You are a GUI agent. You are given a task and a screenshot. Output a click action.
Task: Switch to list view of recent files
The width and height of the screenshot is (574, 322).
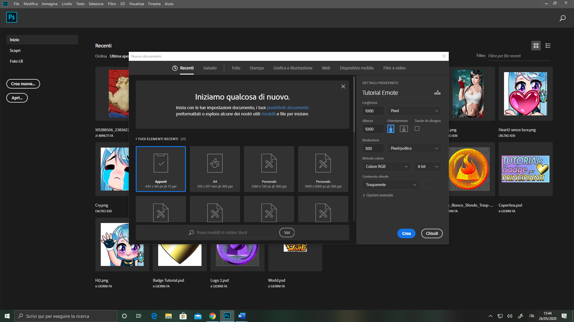point(548,46)
